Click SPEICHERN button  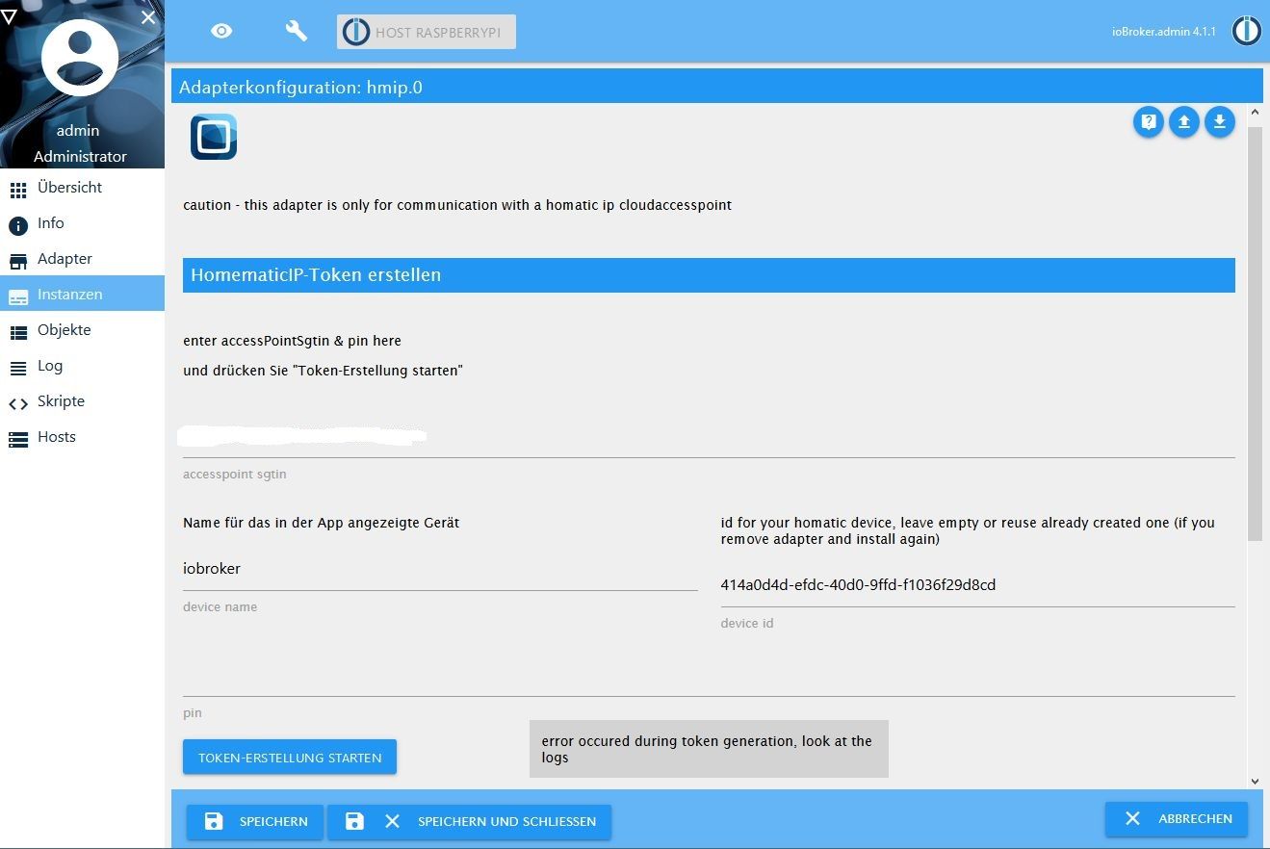coord(255,821)
